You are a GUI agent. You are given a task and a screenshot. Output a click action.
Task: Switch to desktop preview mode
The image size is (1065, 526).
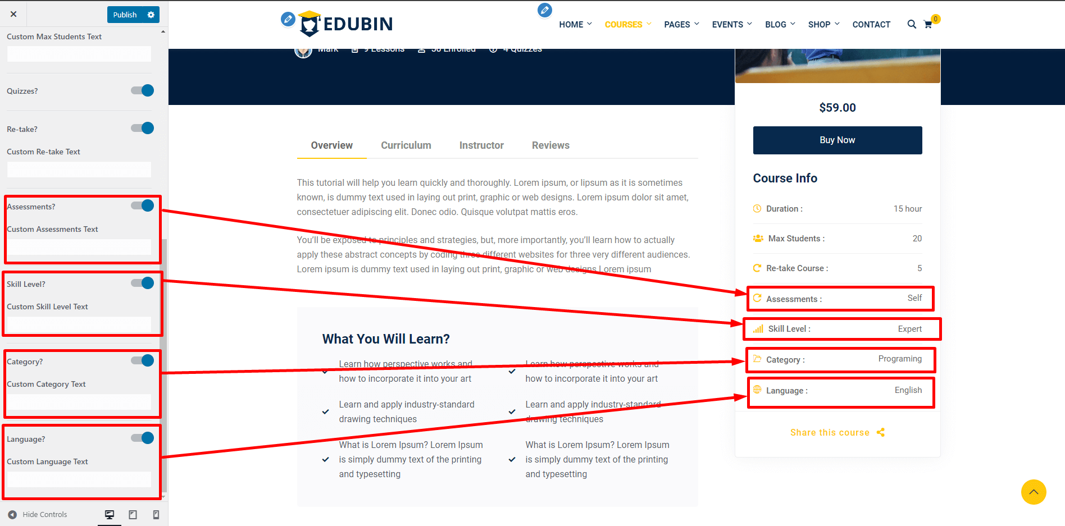tap(110, 514)
